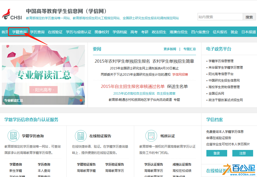Click the orange carousel dot on banner
257x177 pixels.
[x=81, y=100]
